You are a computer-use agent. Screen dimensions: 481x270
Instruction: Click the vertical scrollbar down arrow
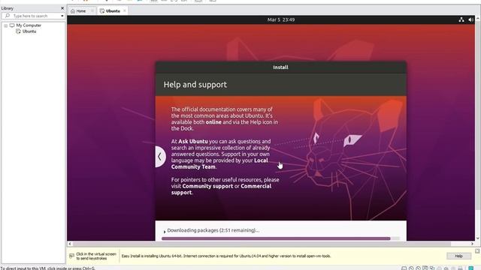(478, 238)
